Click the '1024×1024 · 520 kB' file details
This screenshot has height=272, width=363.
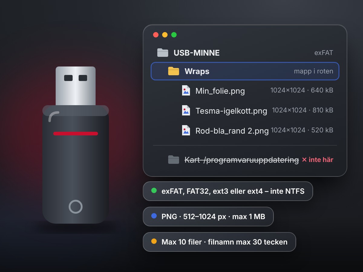(x=302, y=130)
